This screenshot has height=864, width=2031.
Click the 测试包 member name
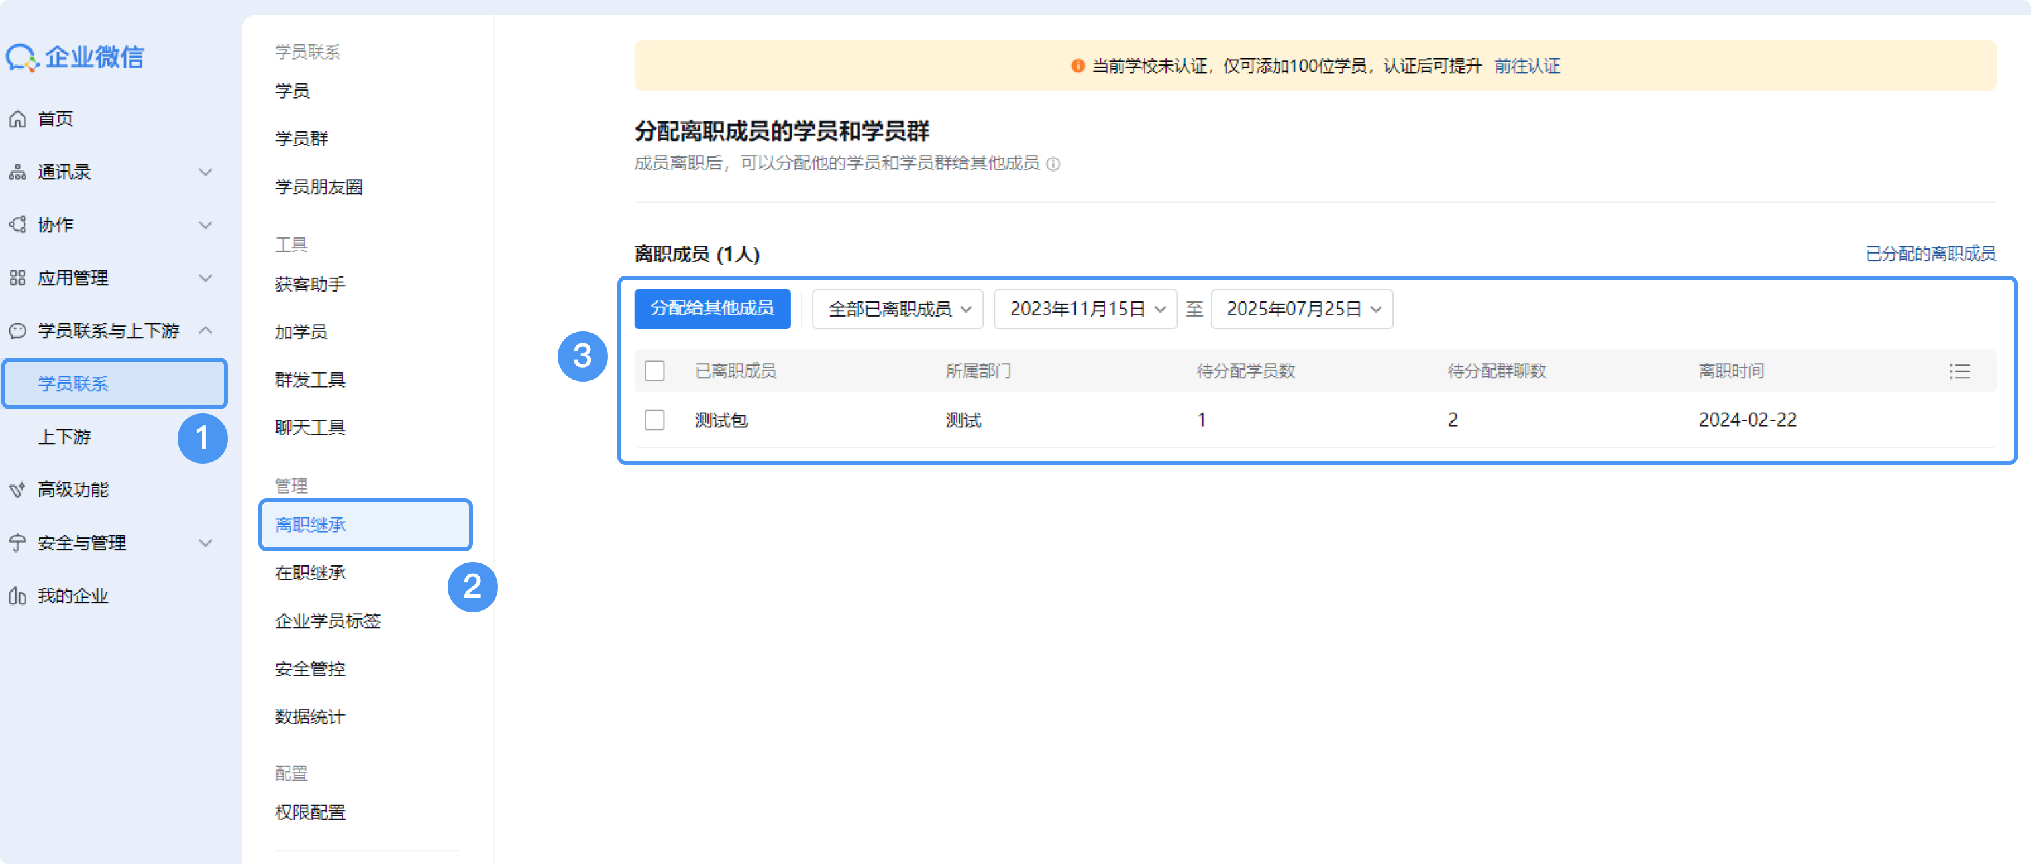point(721,420)
